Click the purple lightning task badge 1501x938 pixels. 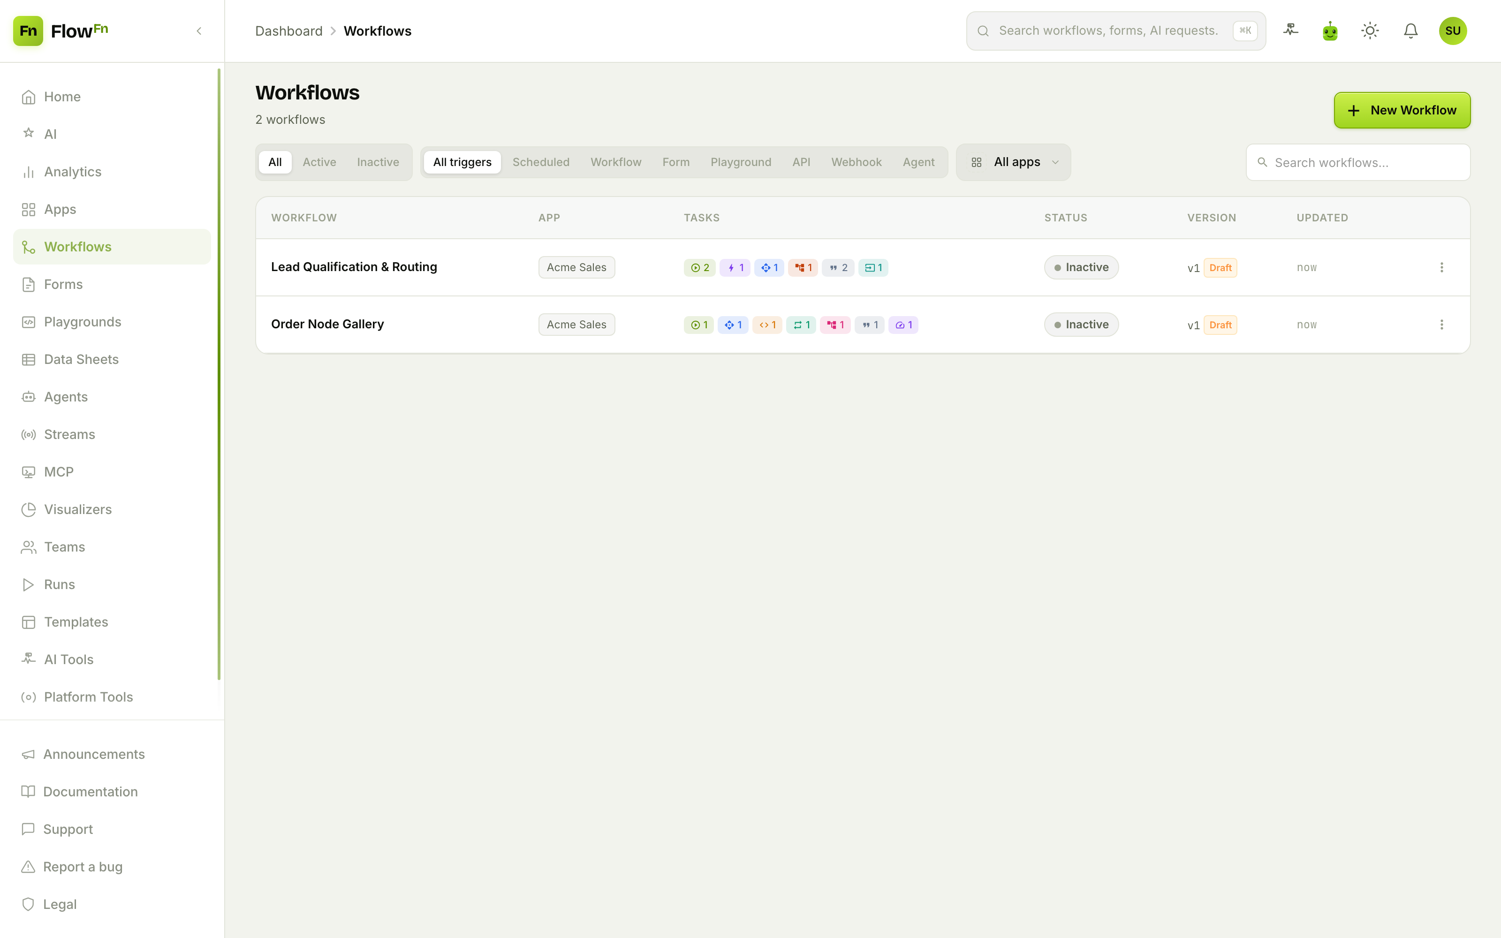coord(735,268)
